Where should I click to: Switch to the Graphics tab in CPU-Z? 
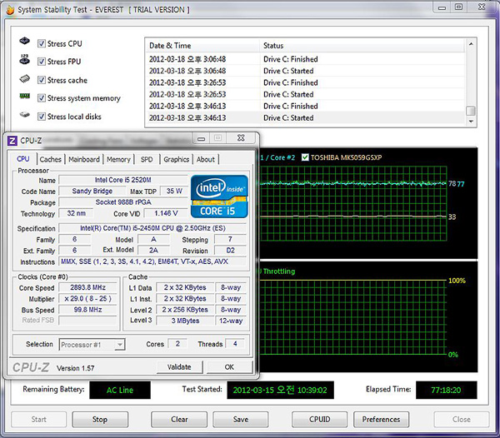click(177, 159)
